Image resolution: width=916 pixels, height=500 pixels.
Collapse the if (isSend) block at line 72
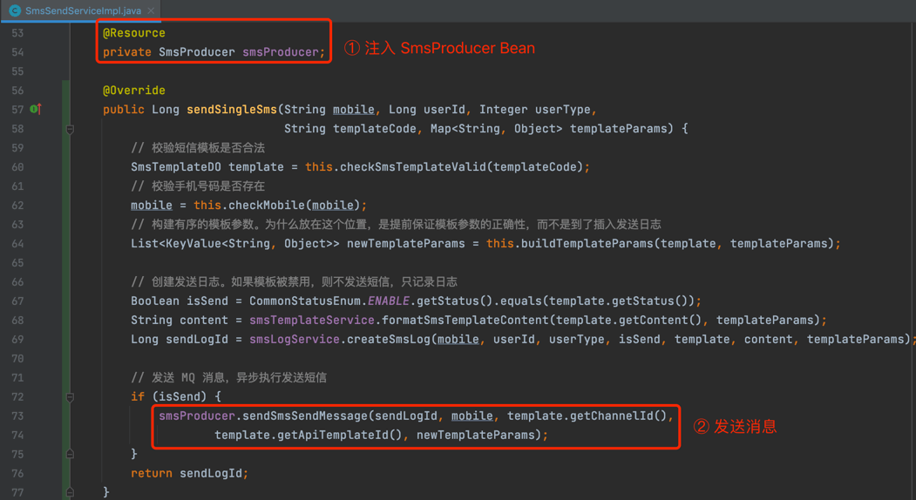[x=70, y=397]
